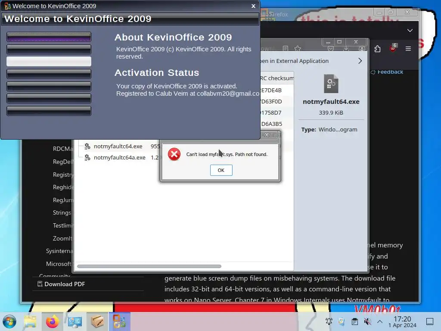
Task: Click the CRC checksum column header
Action: [x=277, y=78]
